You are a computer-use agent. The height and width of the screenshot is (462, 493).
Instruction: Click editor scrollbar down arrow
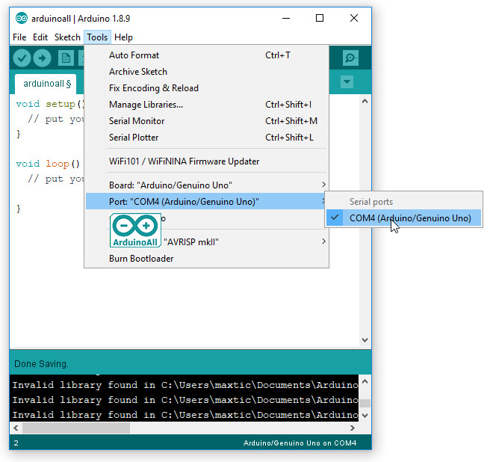point(365,340)
